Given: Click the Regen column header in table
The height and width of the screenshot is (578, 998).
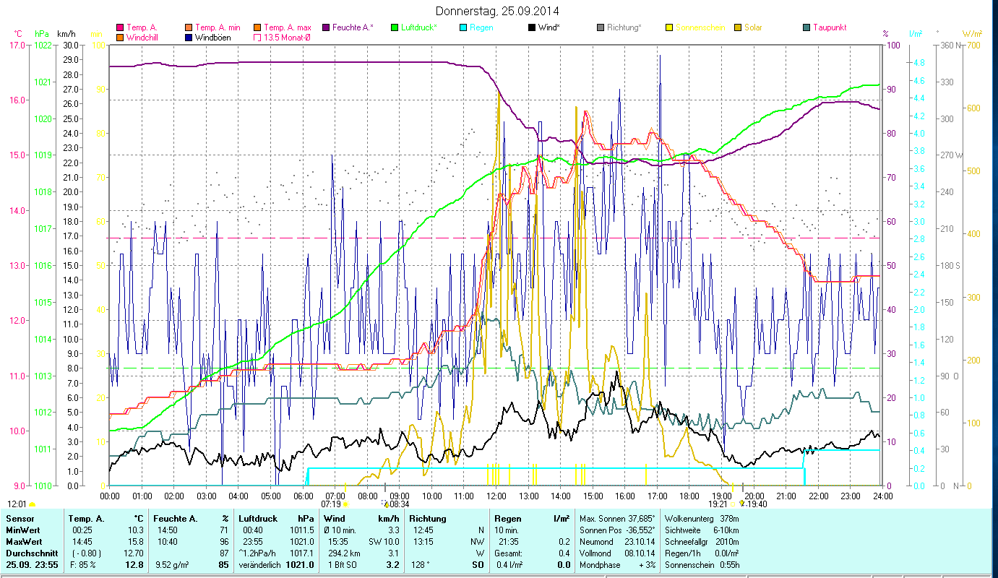Looking at the screenshot, I should tap(507, 519).
